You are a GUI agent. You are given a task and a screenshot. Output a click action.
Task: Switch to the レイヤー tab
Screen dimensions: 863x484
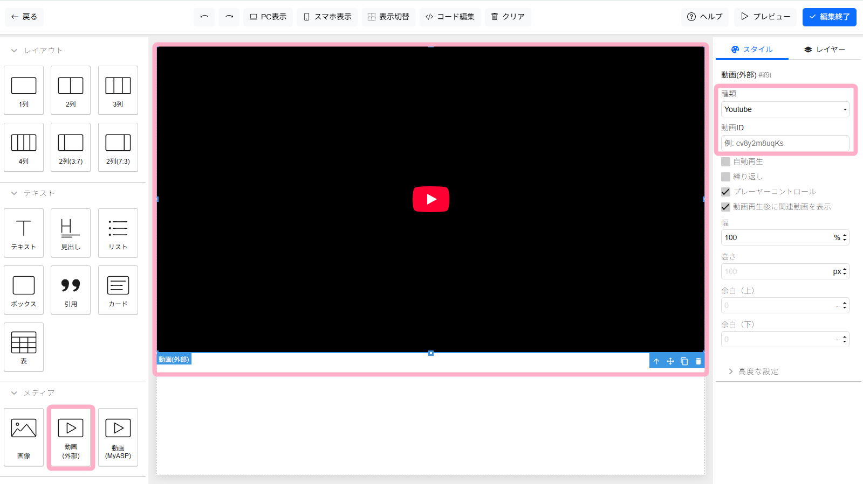(x=824, y=50)
